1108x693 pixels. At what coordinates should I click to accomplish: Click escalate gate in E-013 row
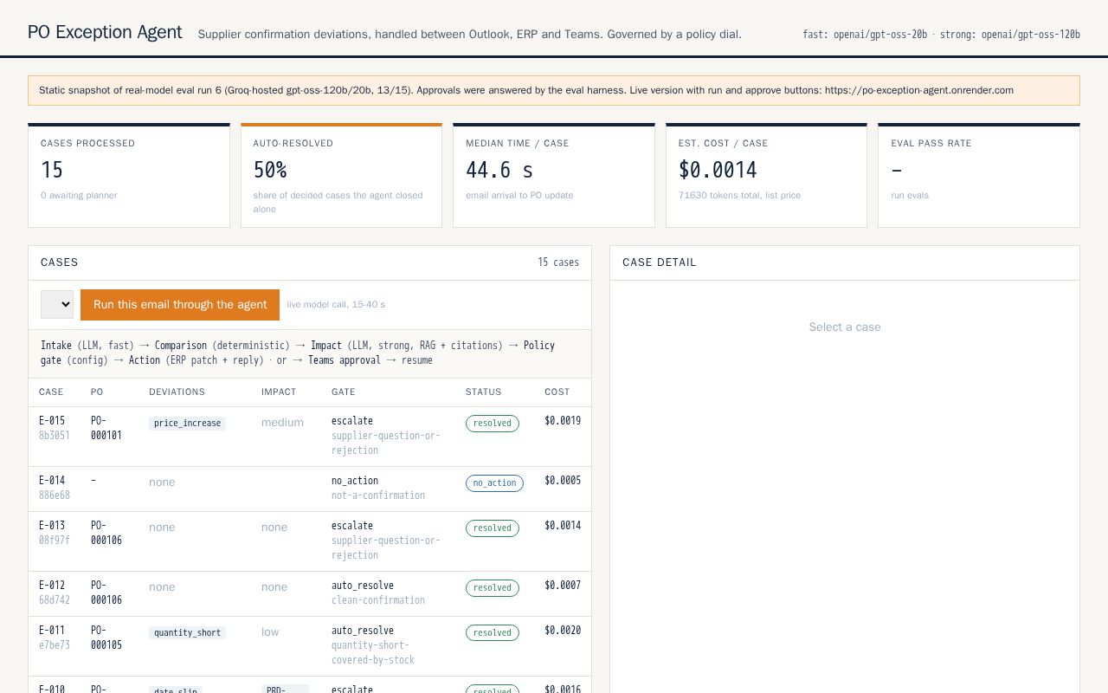point(352,526)
